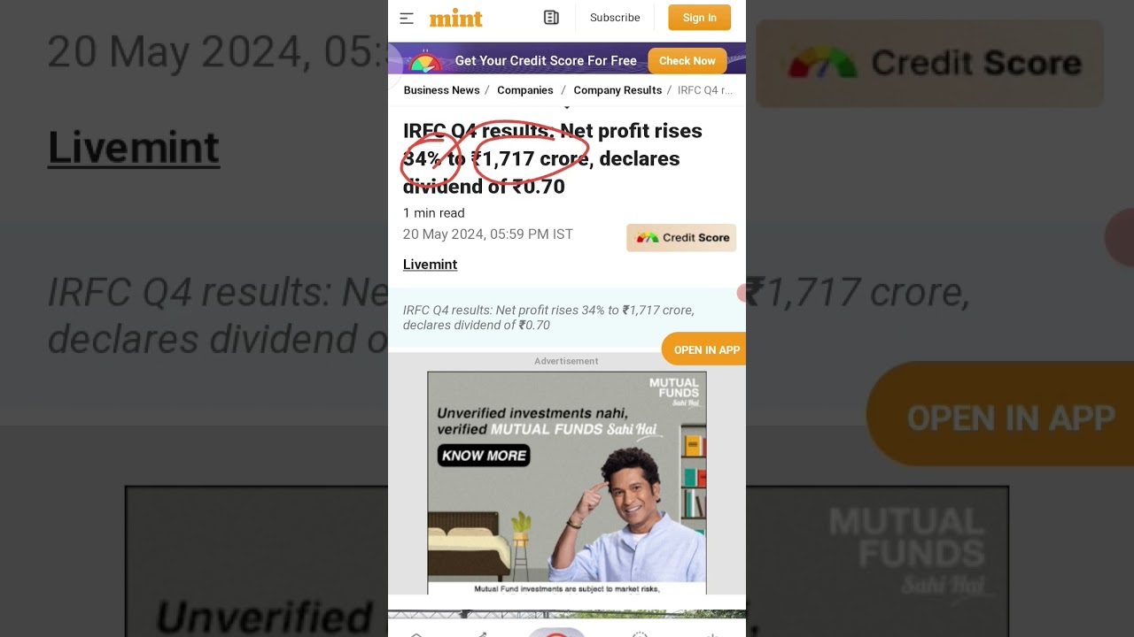Open the e-paper newspaper icon
This screenshot has width=1134, height=637.
pos(551,18)
